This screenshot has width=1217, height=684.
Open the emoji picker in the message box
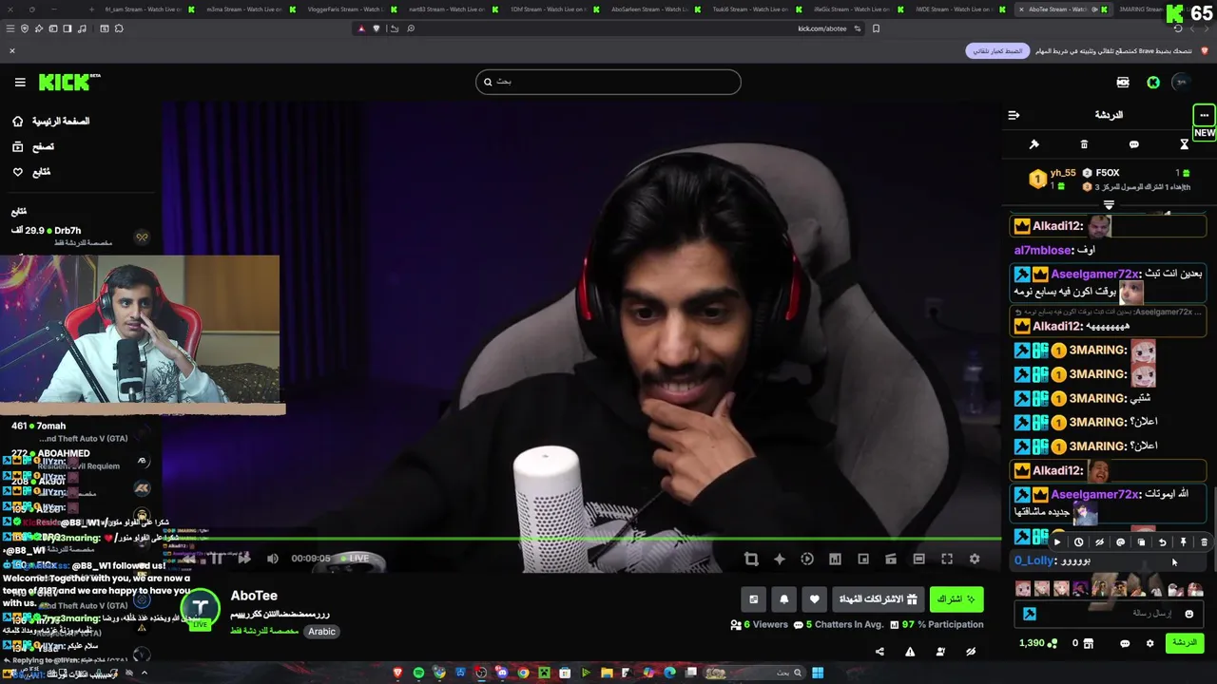(x=1188, y=614)
